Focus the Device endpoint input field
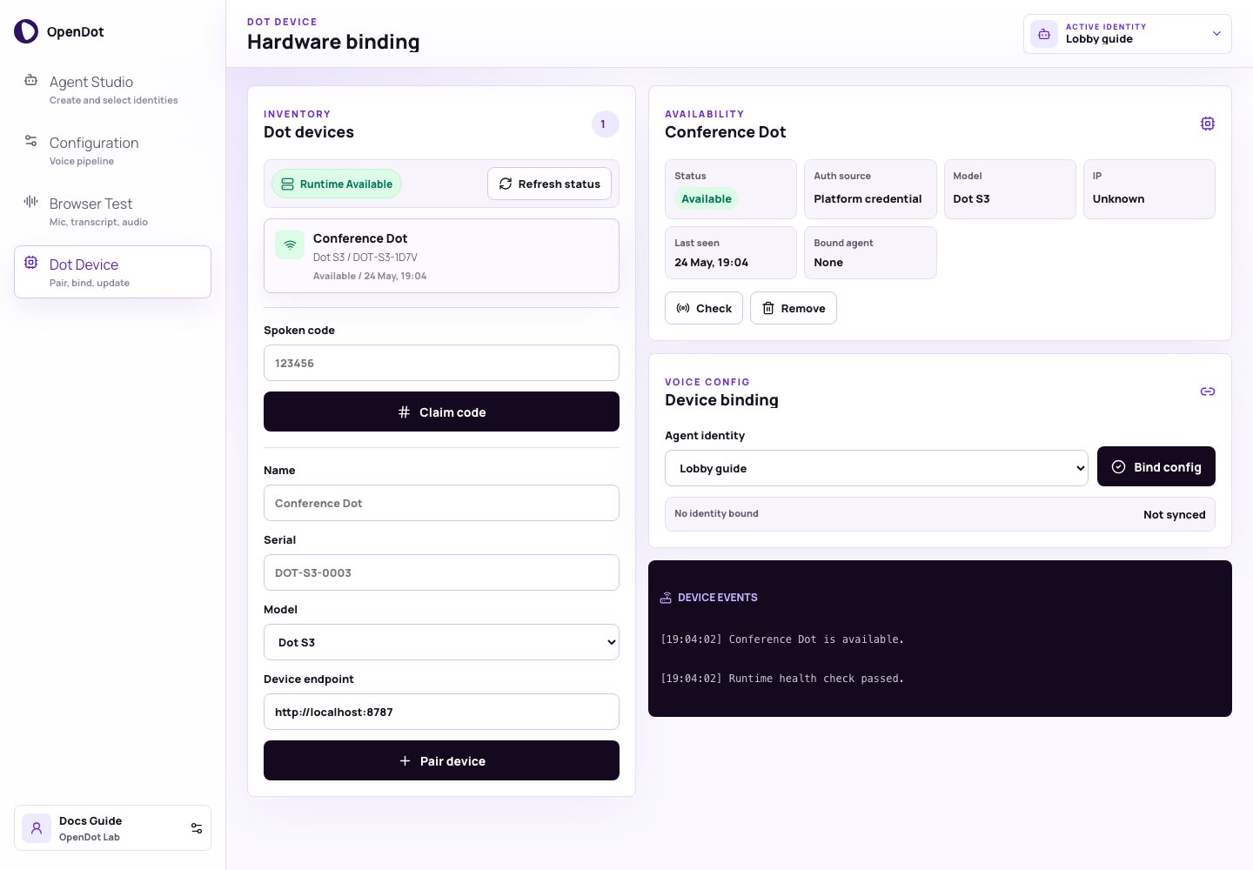 pyautogui.click(x=441, y=712)
